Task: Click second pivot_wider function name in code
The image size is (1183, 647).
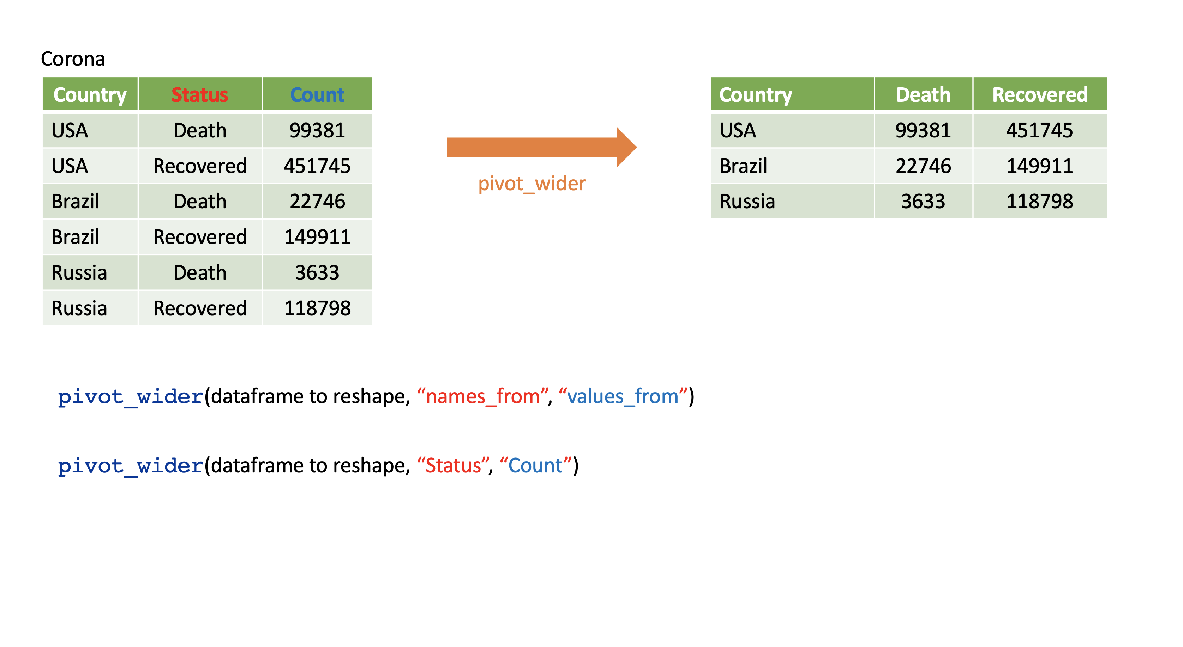Action: click(x=131, y=466)
